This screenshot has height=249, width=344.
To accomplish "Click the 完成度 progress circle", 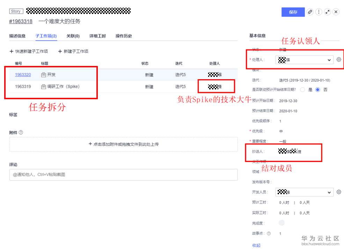I will (281, 223).
